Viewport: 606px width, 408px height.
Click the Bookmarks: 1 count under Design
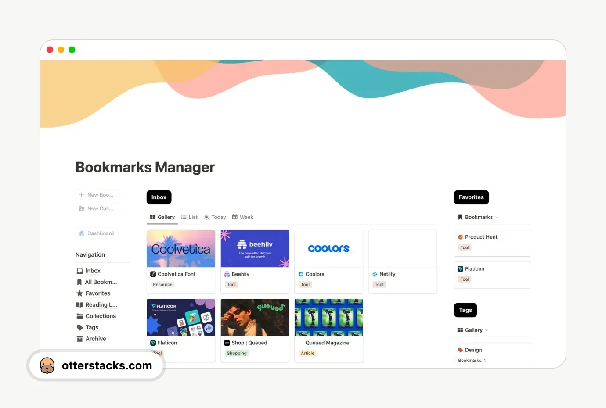[x=472, y=361]
